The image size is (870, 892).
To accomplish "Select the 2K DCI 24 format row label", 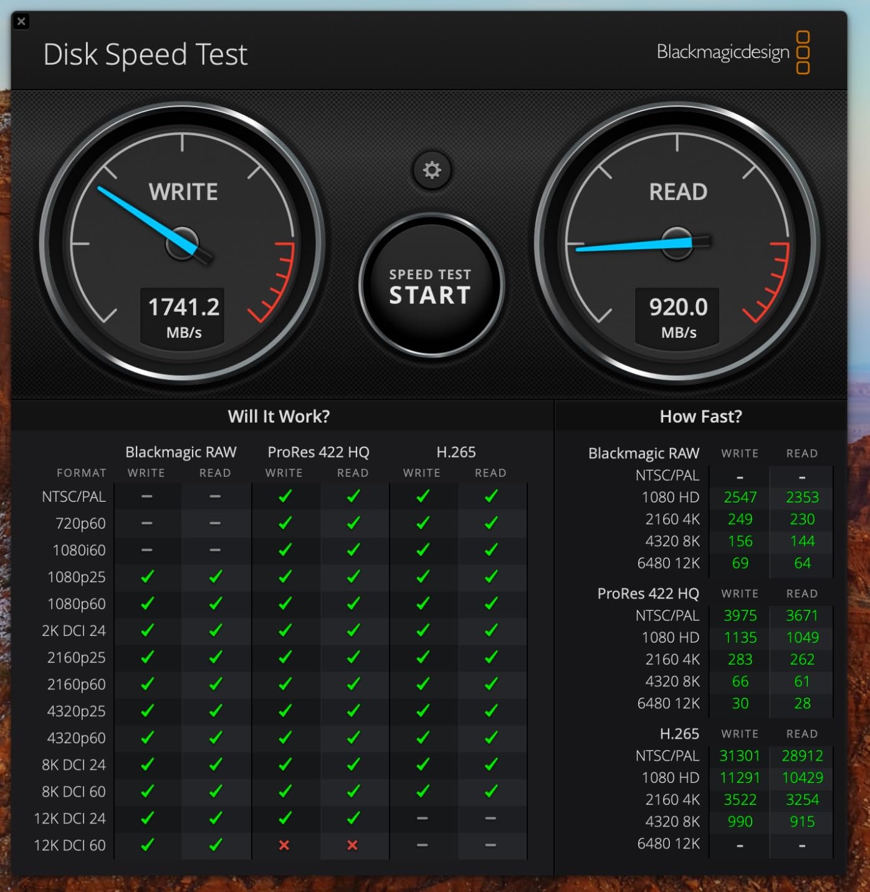I will tap(74, 631).
